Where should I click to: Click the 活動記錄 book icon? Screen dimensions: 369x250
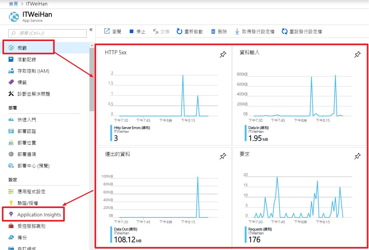coord(11,59)
